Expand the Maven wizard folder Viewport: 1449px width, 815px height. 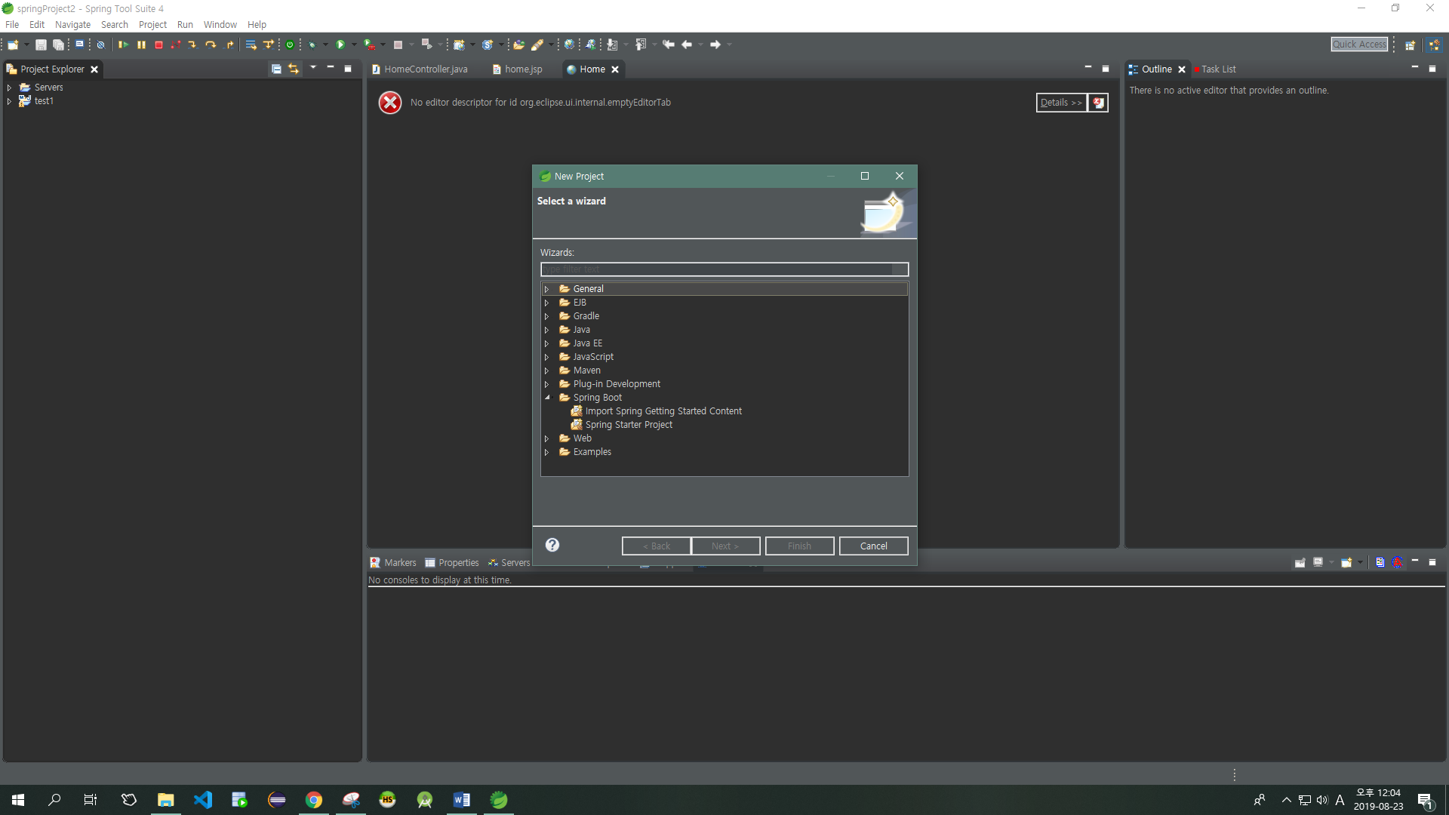click(547, 371)
